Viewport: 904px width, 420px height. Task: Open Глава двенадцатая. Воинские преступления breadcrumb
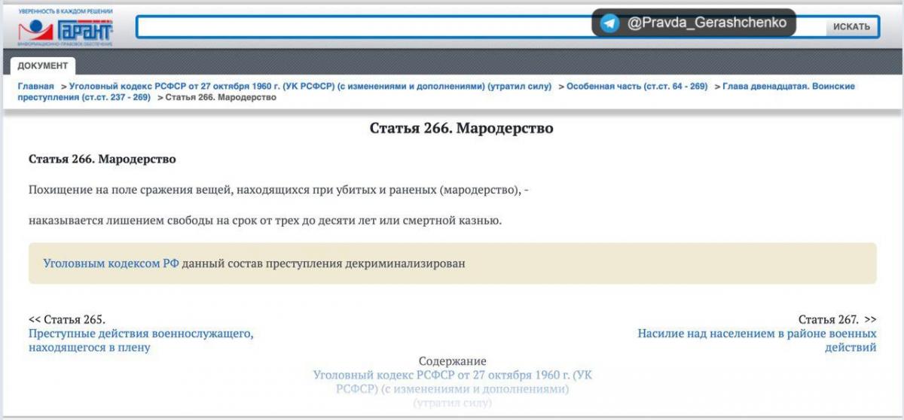[788, 87]
